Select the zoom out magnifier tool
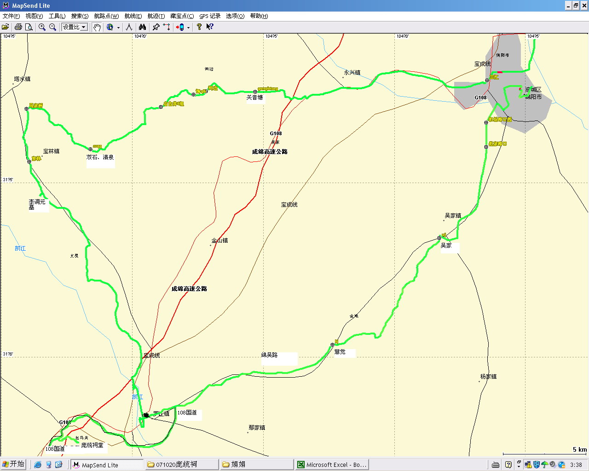 tap(52, 27)
